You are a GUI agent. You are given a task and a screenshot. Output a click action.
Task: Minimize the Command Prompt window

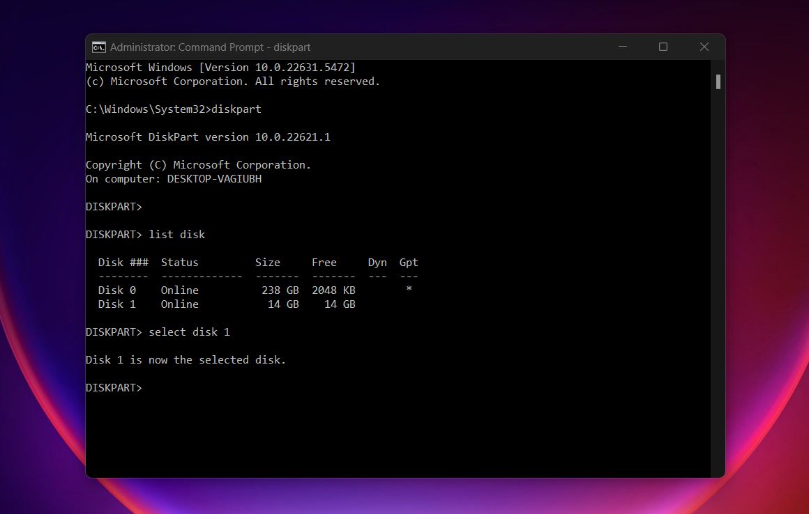click(623, 47)
